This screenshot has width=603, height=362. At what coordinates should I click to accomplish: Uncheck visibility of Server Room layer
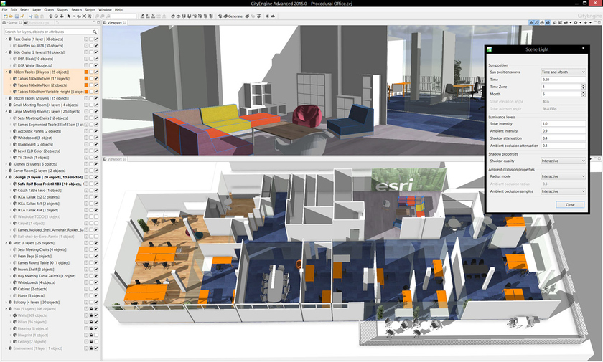(x=95, y=170)
